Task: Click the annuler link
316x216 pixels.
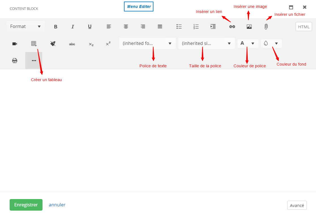Action: point(57,205)
